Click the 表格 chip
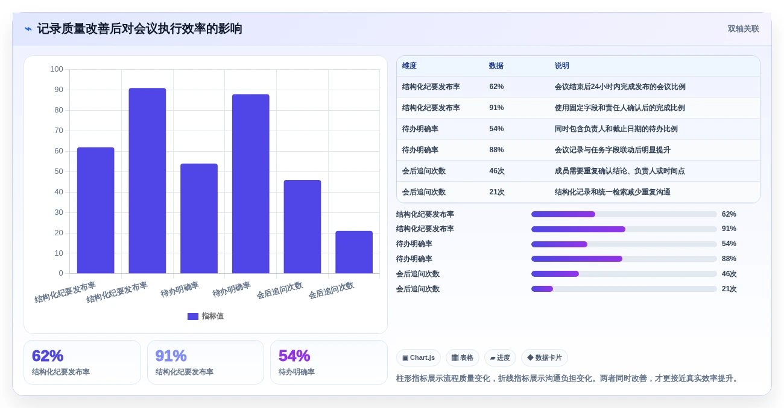 click(x=463, y=357)
